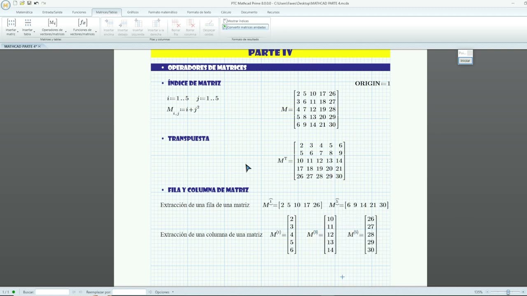Click the New document icon in title bar
Screen dimensions: 527x296
click(x=15, y=3)
